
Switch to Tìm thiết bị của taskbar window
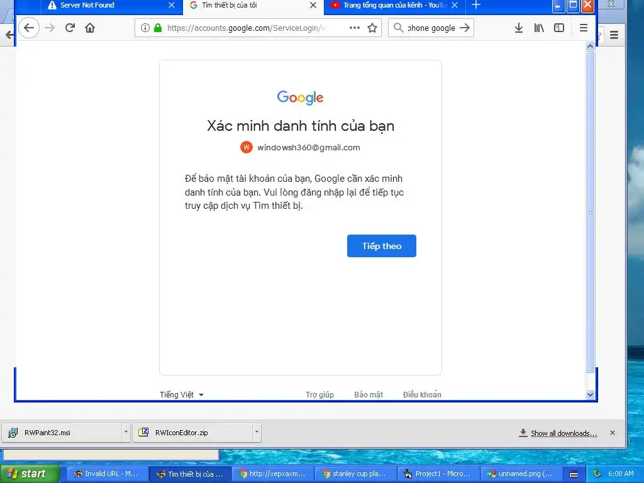click(189, 474)
